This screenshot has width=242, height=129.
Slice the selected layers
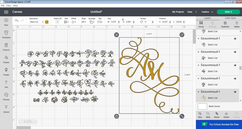(x=200, y=115)
